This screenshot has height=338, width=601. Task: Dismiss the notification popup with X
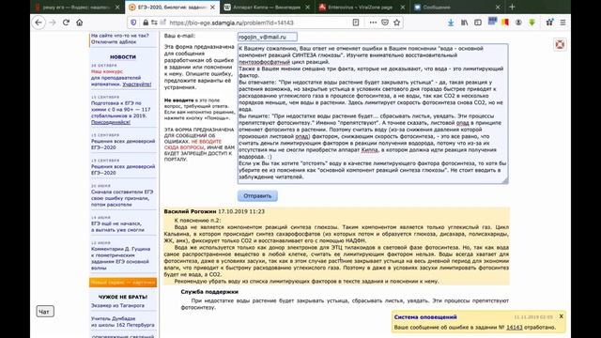pos(562,316)
